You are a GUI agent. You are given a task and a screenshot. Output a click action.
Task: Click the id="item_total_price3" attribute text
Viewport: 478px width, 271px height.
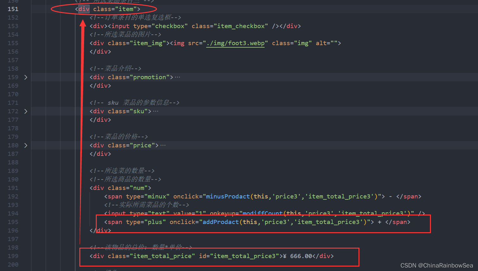click(x=239, y=256)
